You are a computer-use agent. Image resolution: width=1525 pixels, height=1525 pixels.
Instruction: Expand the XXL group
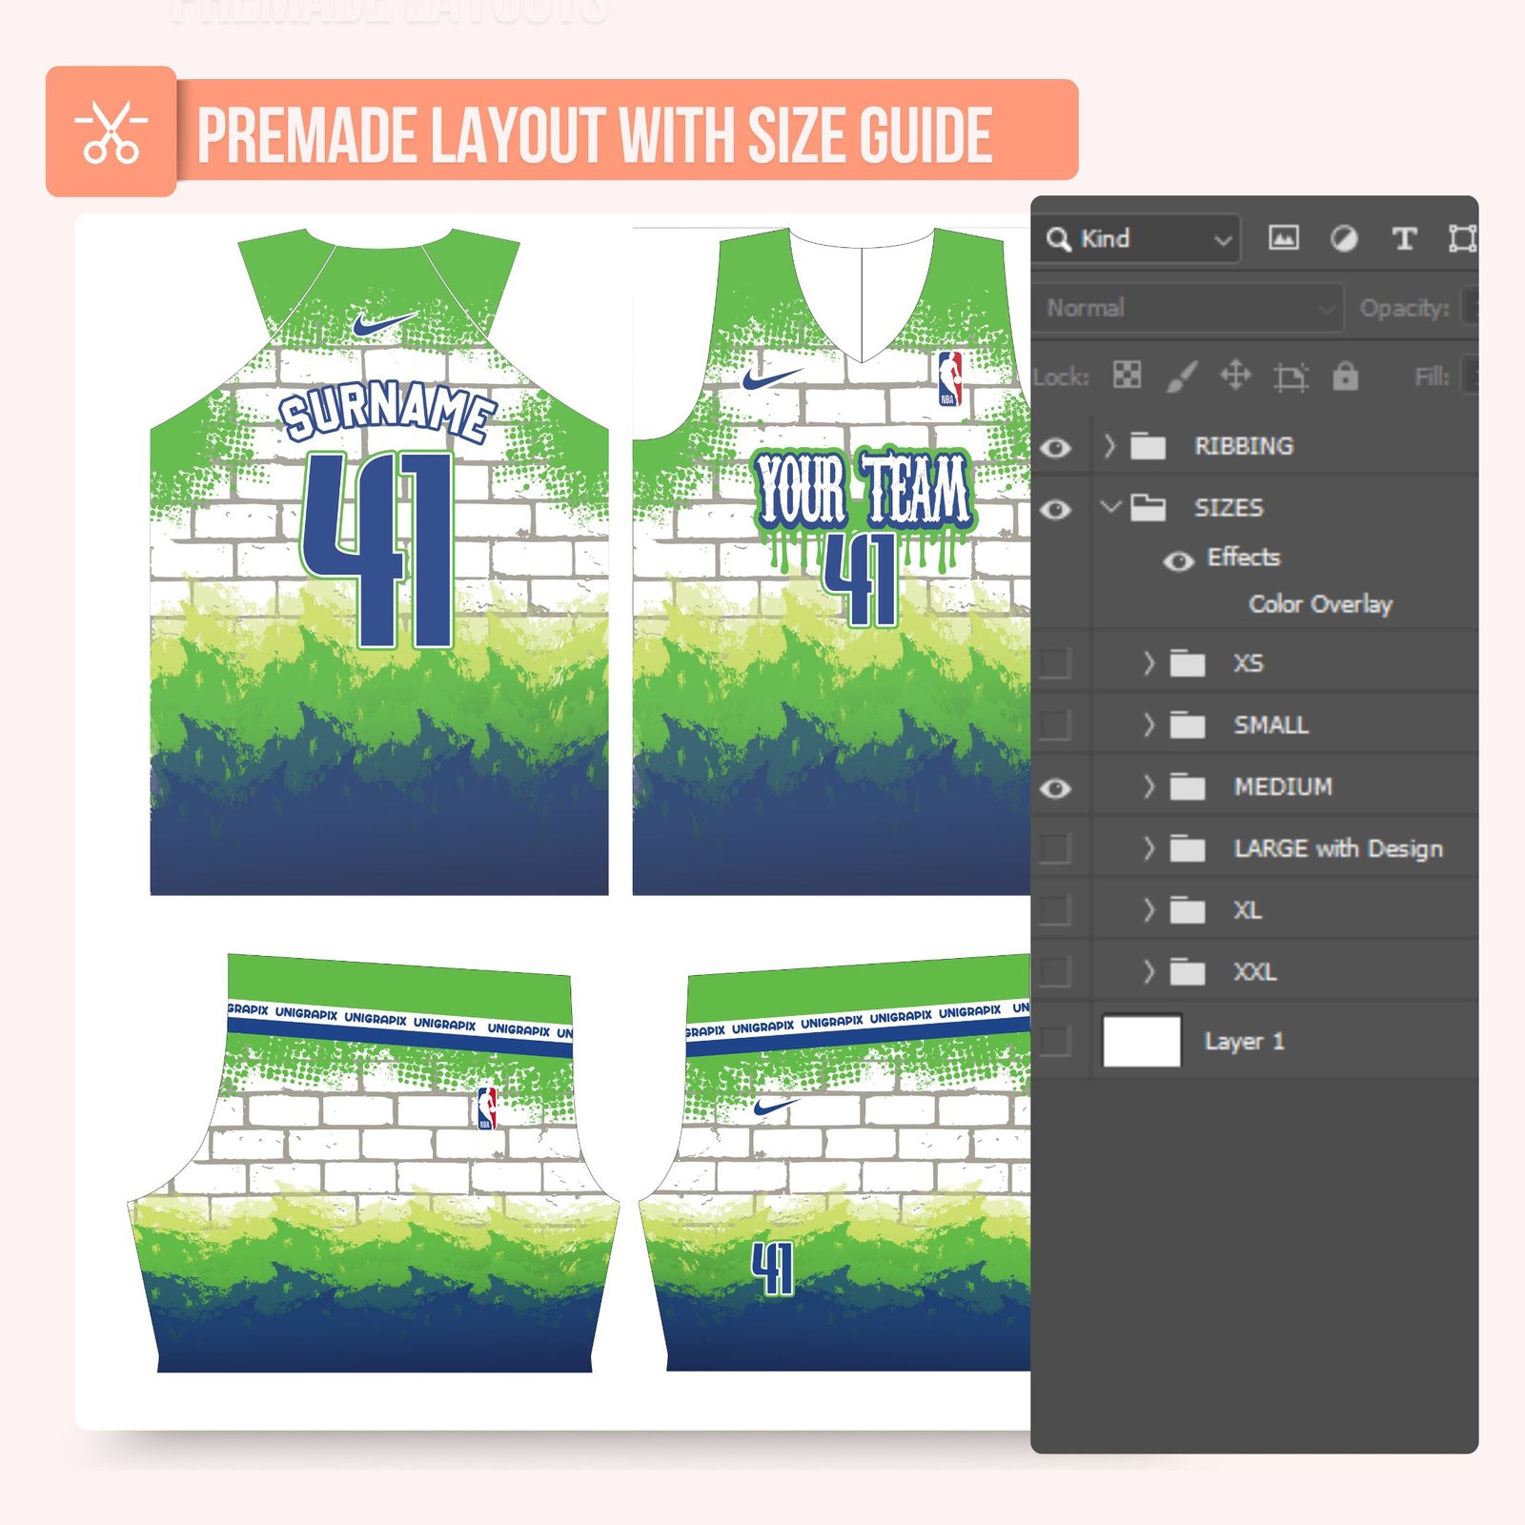tap(1149, 972)
